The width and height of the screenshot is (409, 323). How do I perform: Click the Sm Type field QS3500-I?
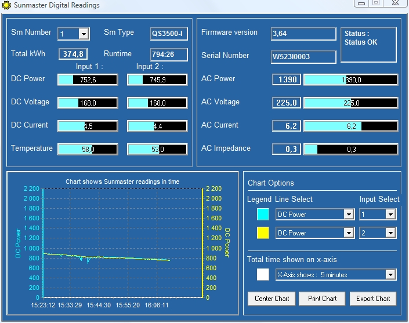coord(169,34)
